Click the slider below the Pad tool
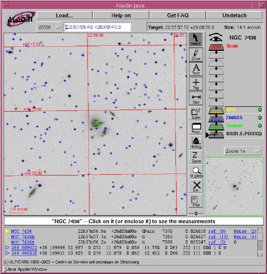 [196, 213]
